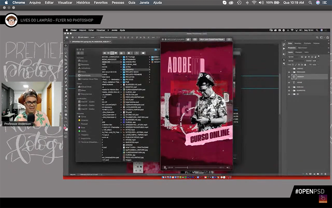Select the Eyedropper tool
The width and height of the screenshot is (332, 208).
66,67
